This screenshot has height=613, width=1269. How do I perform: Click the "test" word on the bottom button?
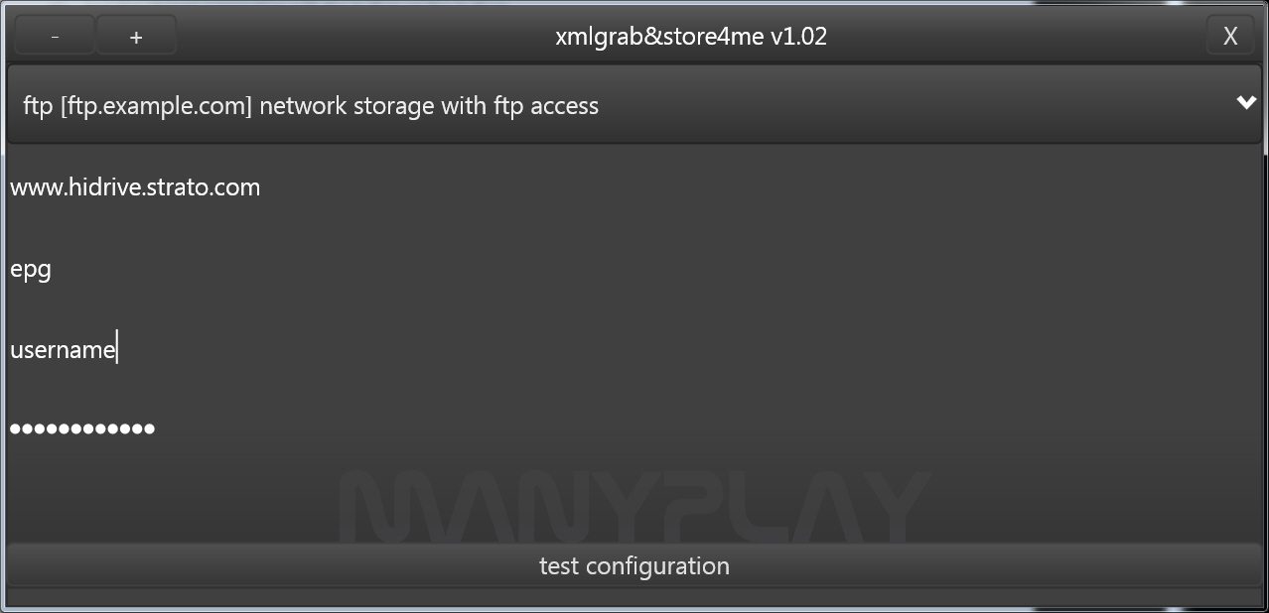(x=558, y=566)
